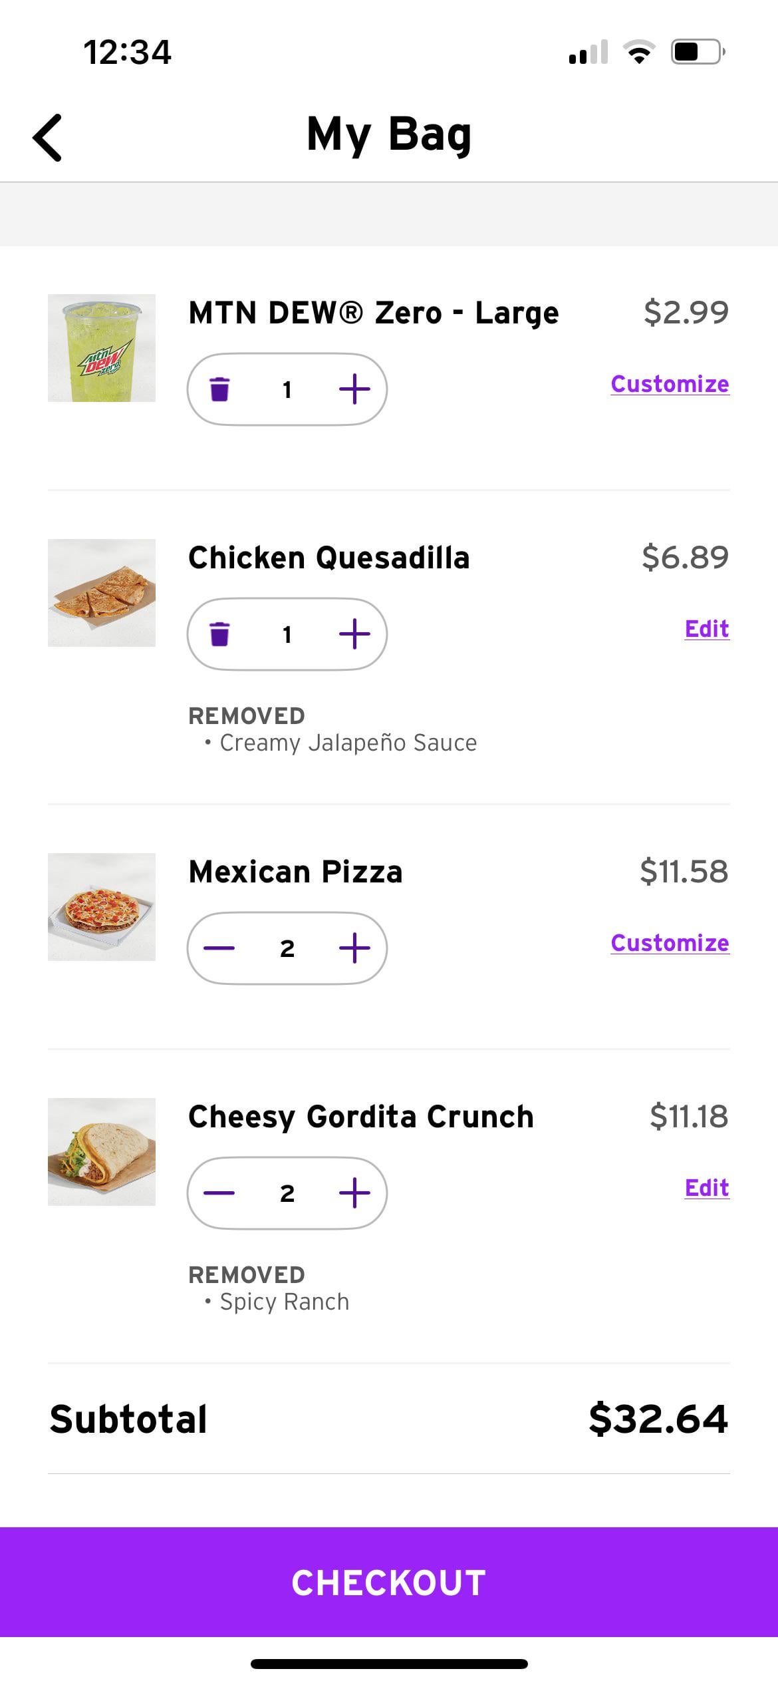Increase MTN DEW Zero quantity with plus

click(354, 389)
